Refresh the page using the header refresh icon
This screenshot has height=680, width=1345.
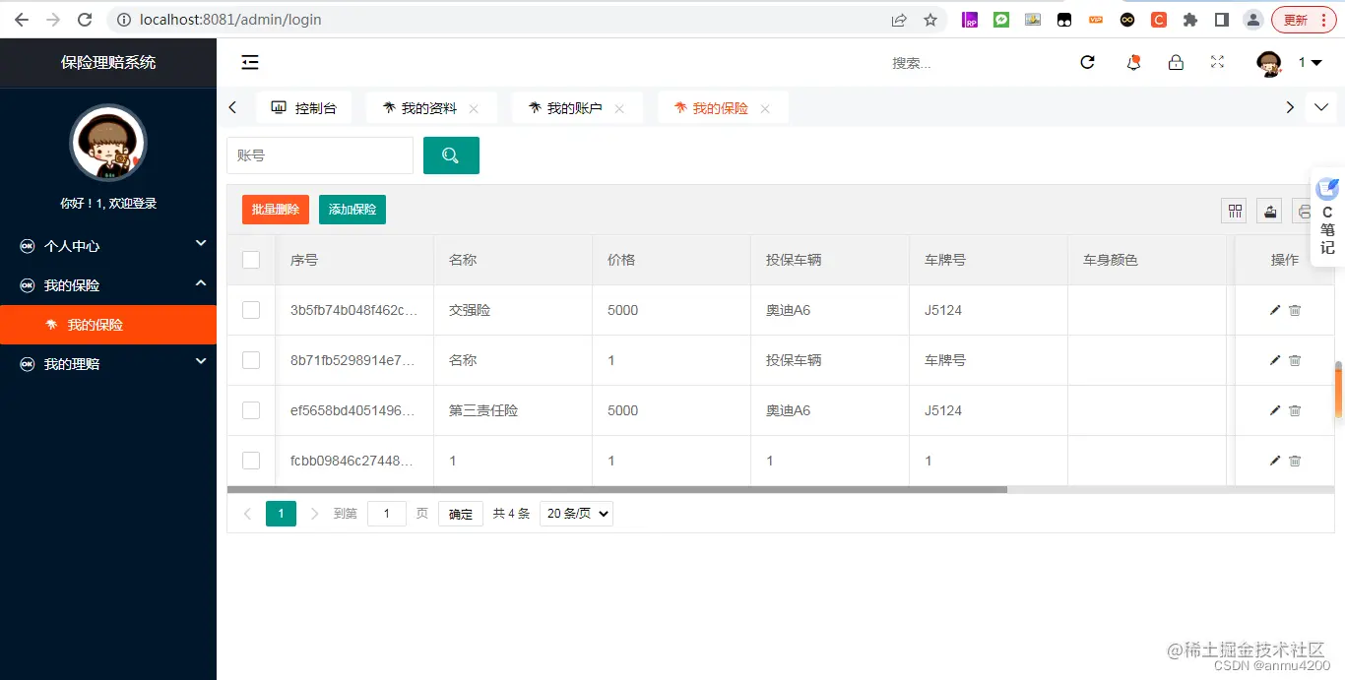click(1087, 61)
